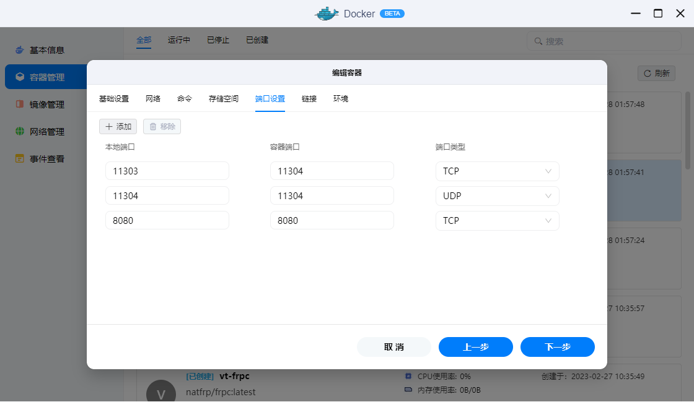Click the natfrp/frpc:latest image text
The width and height of the screenshot is (694, 402).
[x=221, y=392]
